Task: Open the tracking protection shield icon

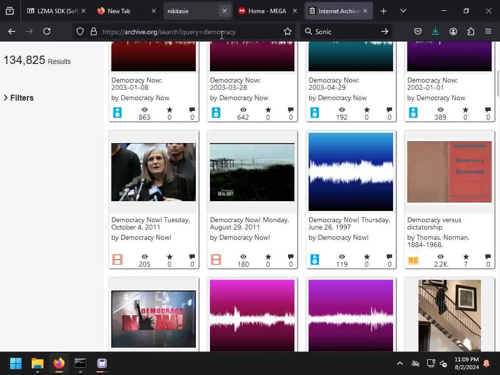Action: coord(80,32)
